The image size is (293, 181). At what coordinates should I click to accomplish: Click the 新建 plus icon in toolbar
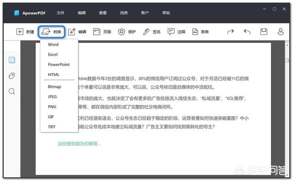coord(20,32)
